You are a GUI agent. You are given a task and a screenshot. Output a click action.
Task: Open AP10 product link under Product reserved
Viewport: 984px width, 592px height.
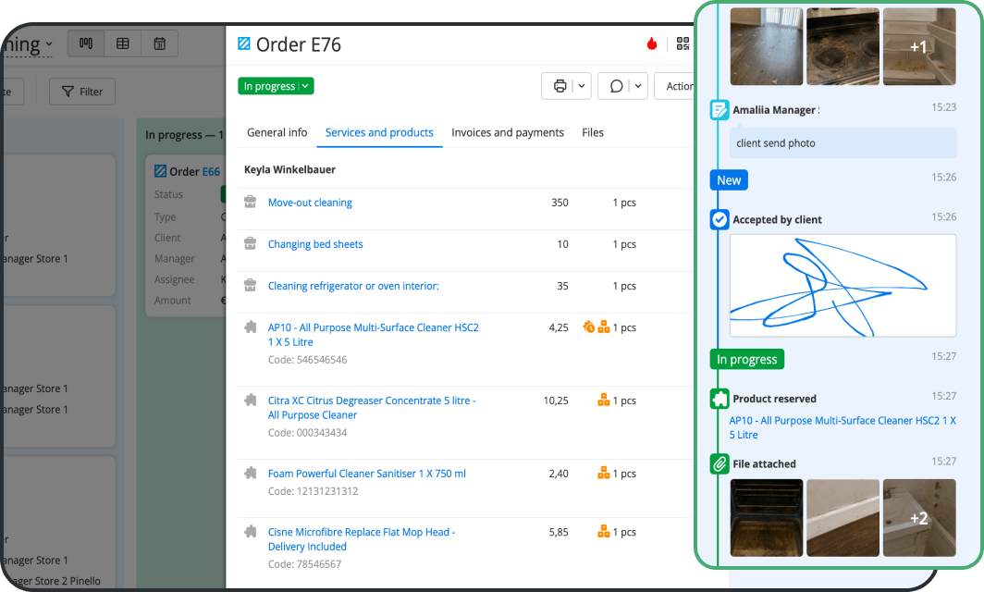[x=843, y=427]
